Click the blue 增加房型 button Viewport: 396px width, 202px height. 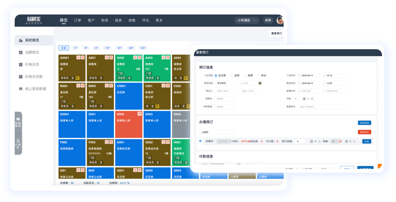point(364,123)
